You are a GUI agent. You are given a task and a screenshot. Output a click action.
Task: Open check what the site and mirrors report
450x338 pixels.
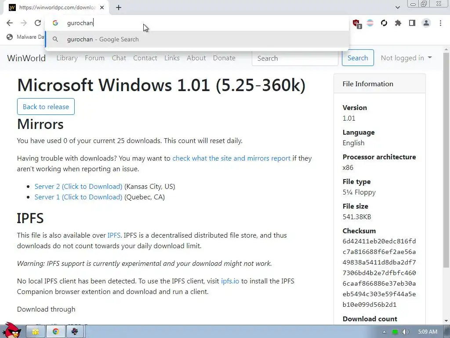(x=231, y=158)
